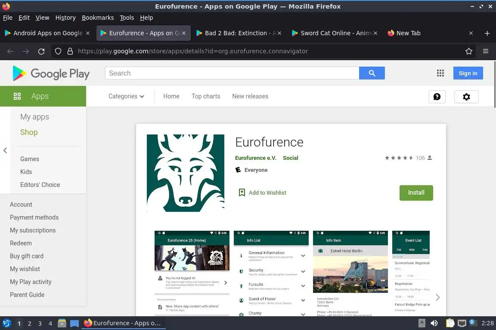Open the Eurofurence 25 Home screenshot
Screen dimensions: 496x330
(x=192, y=273)
